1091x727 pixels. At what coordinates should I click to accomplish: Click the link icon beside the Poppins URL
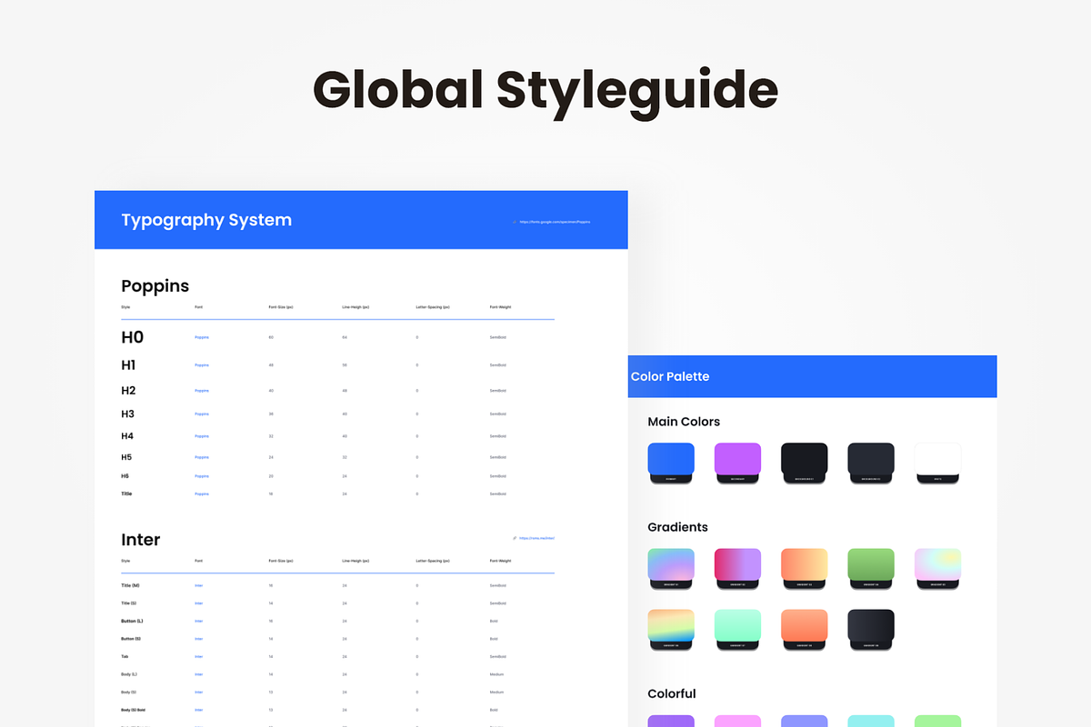point(515,221)
